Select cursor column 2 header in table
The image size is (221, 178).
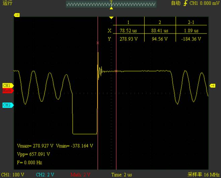[x=159, y=22]
